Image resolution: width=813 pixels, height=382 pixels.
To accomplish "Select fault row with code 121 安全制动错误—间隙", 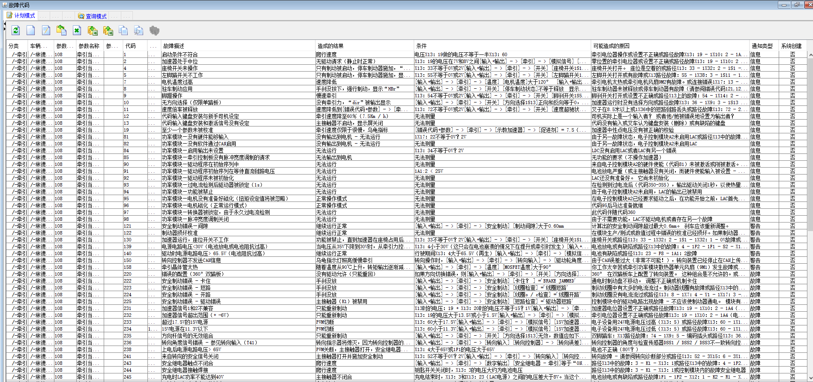I will [185, 226].
